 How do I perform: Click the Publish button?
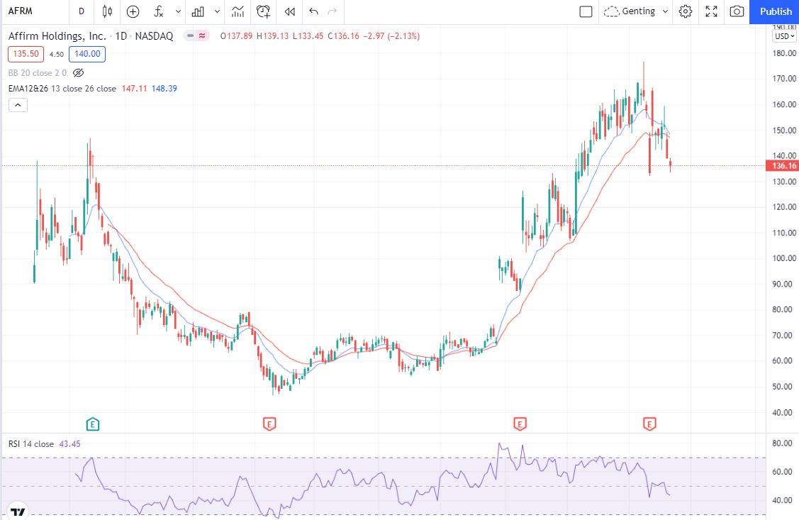pyautogui.click(x=775, y=11)
